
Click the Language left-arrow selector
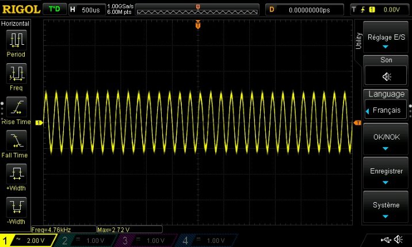click(367, 111)
